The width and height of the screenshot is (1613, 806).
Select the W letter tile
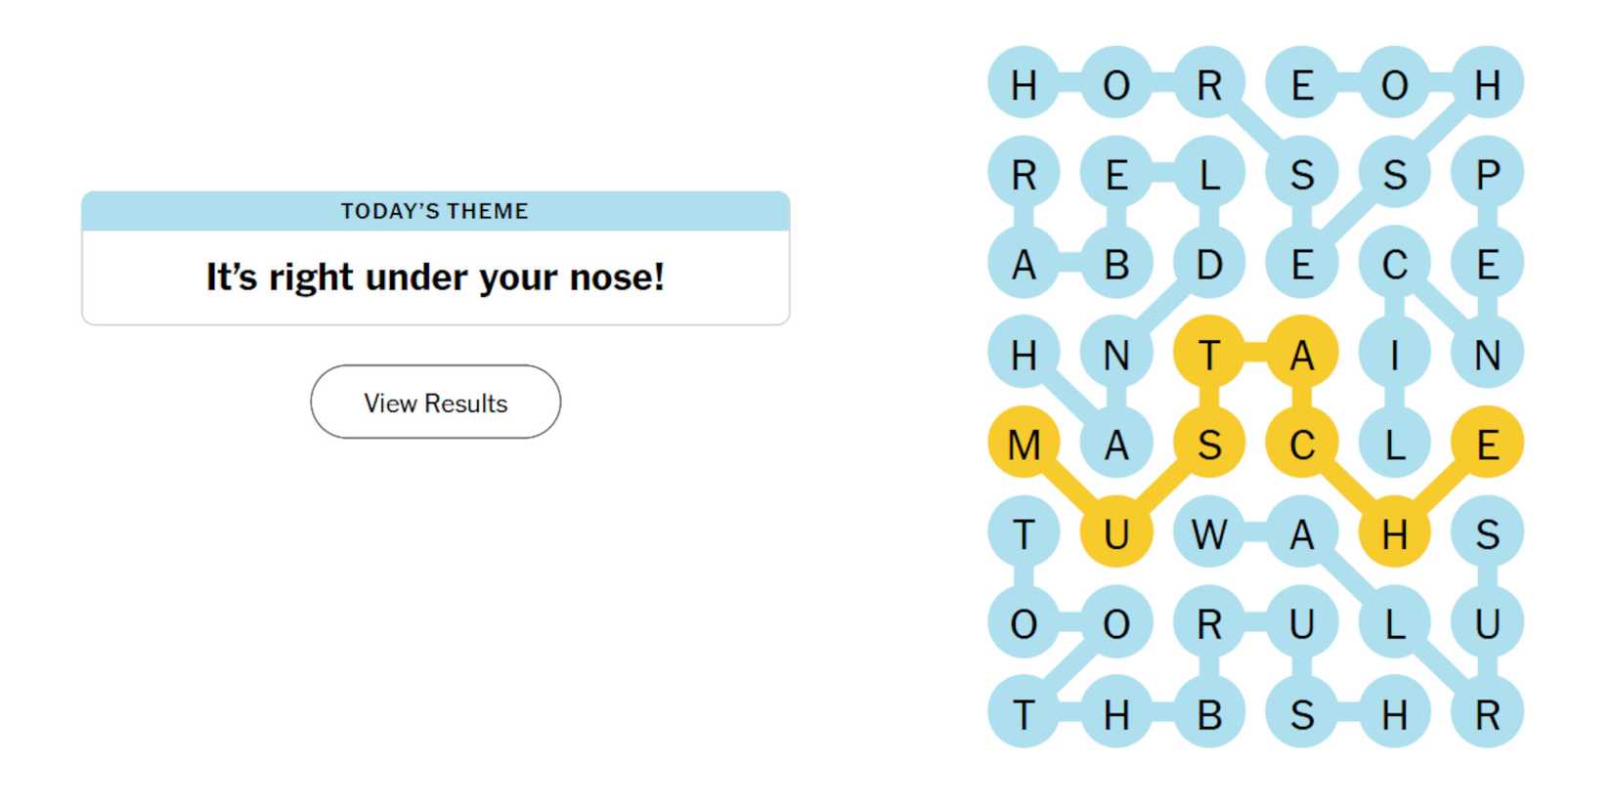[x=1209, y=534]
